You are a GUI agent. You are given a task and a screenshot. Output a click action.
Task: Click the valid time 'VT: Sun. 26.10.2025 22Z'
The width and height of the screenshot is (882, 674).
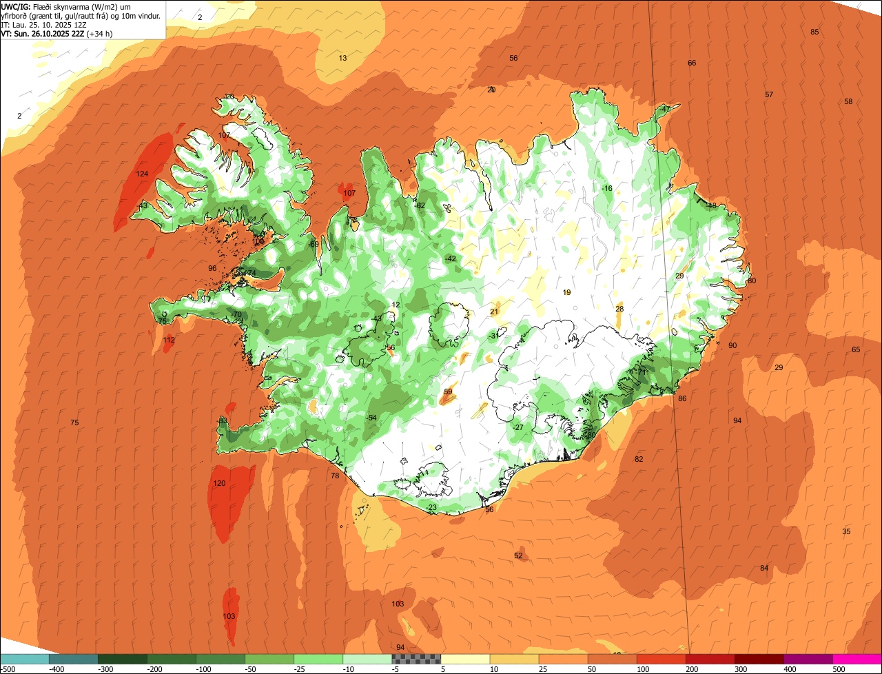41,33
